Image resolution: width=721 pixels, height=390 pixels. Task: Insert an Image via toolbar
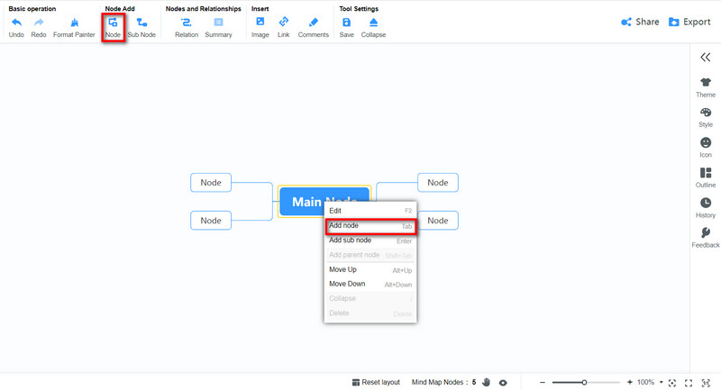(260, 23)
